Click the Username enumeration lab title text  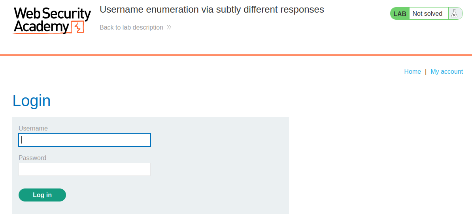pyautogui.click(x=212, y=10)
